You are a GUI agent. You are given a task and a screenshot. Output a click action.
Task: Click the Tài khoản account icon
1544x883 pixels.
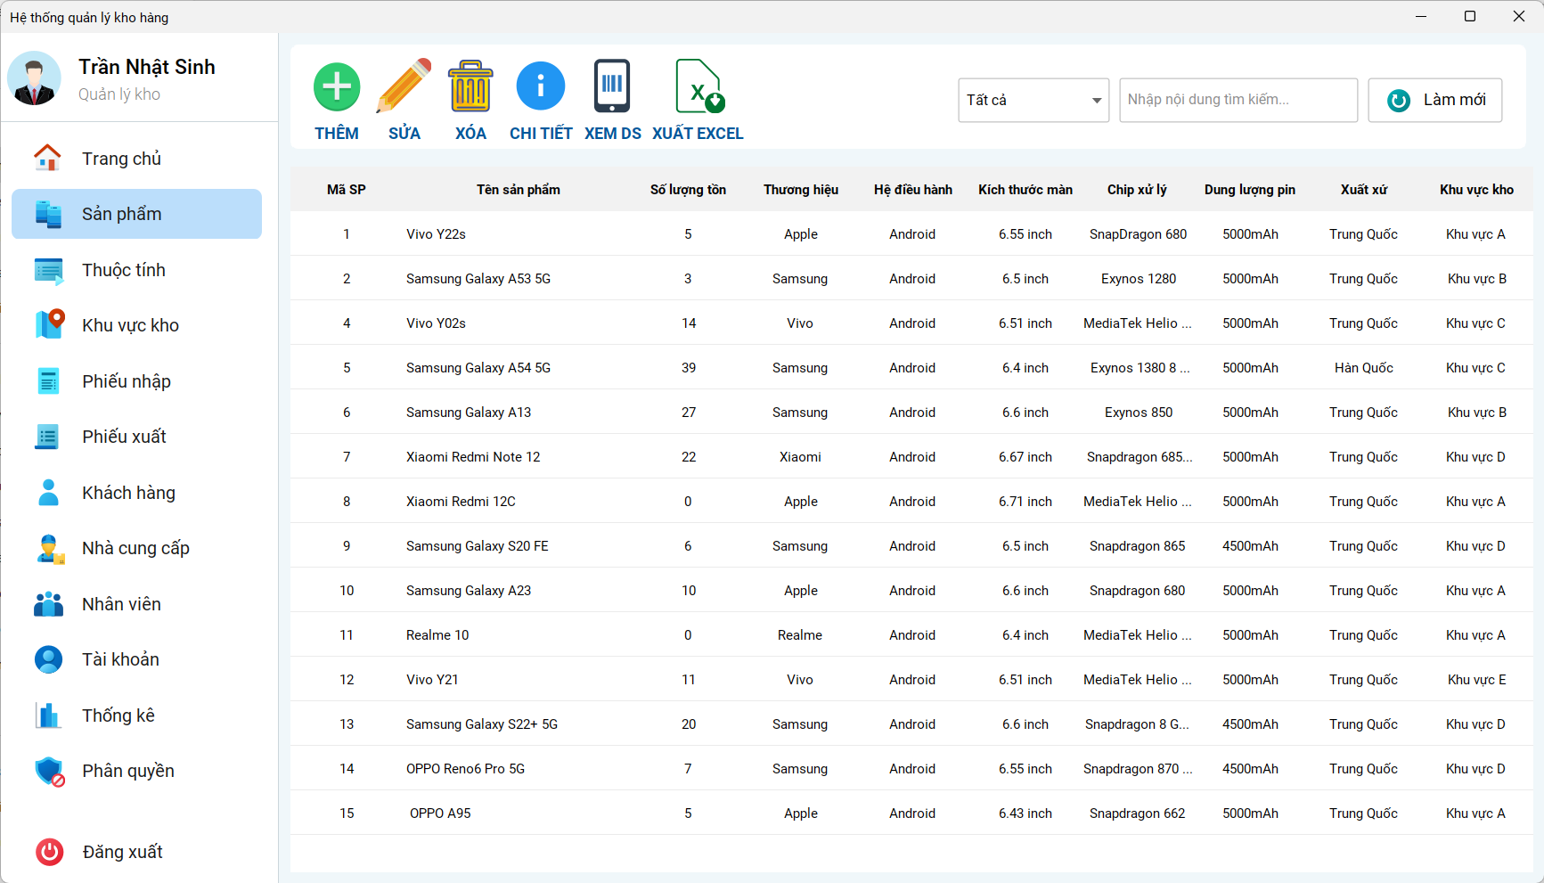click(x=48, y=659)
